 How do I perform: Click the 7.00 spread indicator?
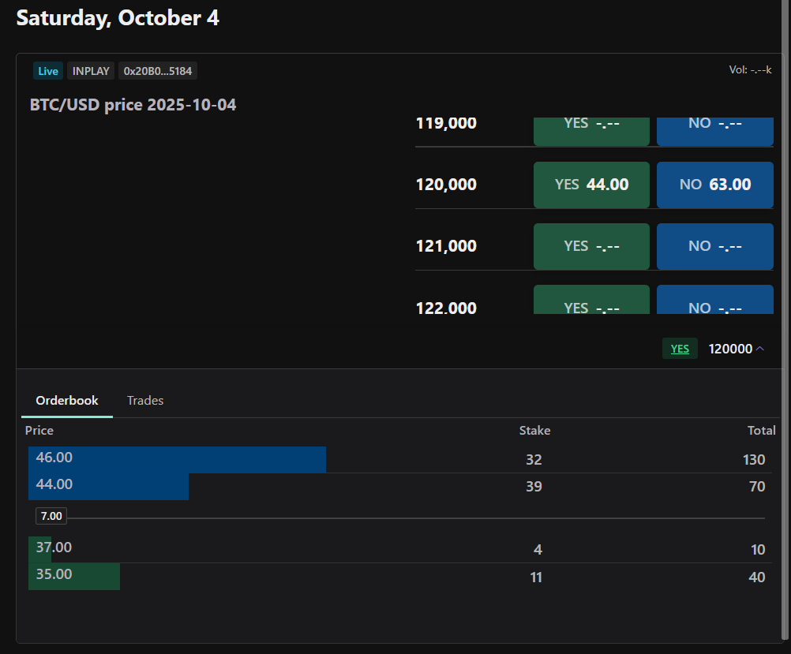[x=51, y=517]
